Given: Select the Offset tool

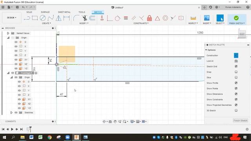Looking at the screenshot, I should click(x=93, y=18).
